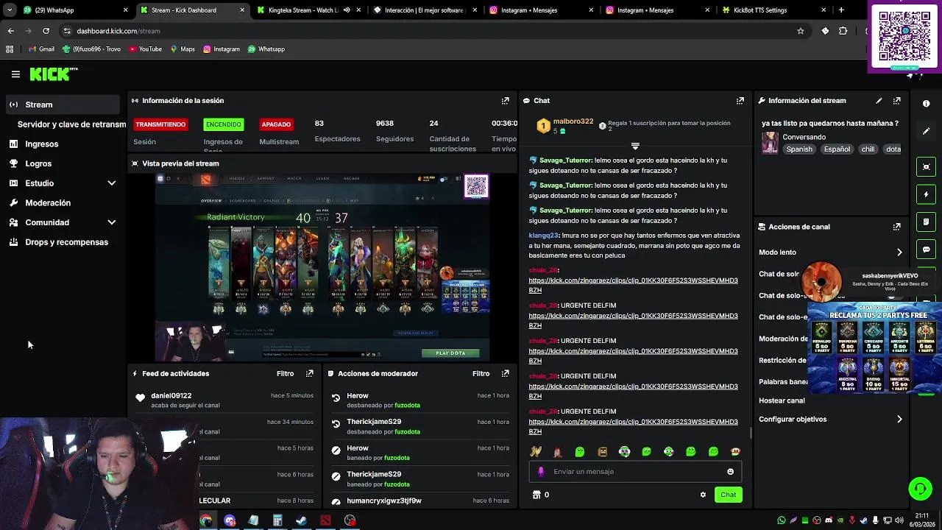Select the first gold emote in the quick emote row

(535, 452)
